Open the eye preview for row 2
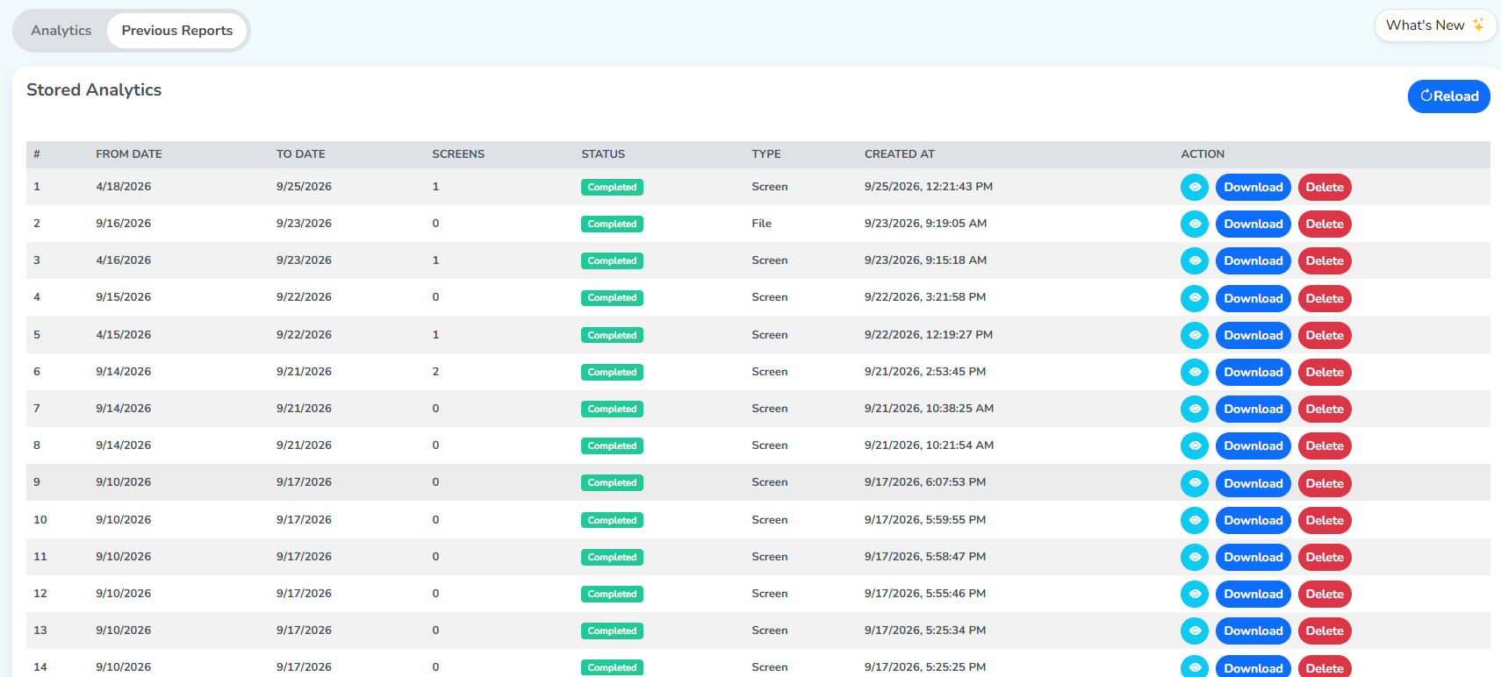1501x677 pixels. tap(1195, 224)
